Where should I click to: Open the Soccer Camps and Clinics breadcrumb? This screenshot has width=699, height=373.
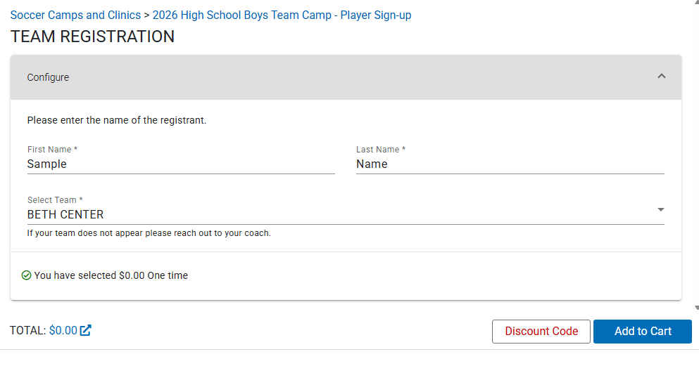click(75, 15)
